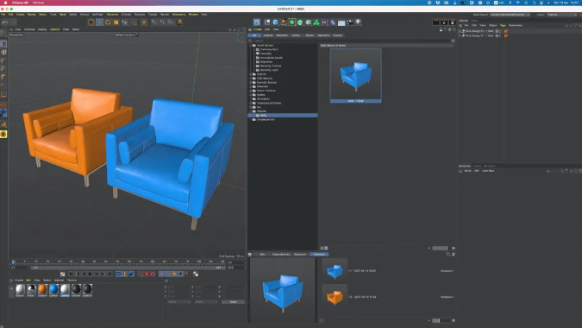Open the Node Space dropdown at top right

pyautogui.click(x=510, y=15)
